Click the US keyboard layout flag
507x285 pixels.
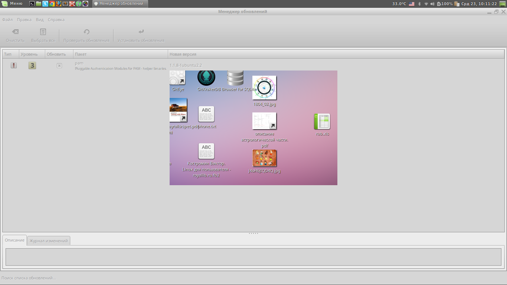point(412,4)
